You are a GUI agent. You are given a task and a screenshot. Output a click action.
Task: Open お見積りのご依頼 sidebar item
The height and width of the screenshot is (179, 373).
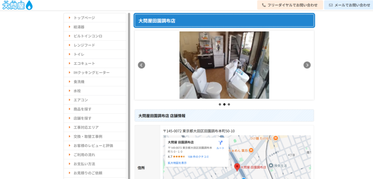tap(88, 173)
